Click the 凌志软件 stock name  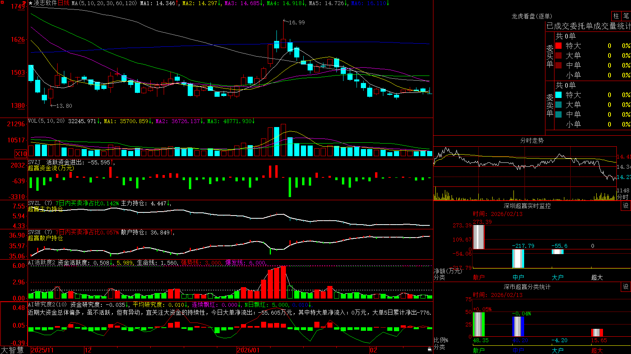tap(45, 3)
